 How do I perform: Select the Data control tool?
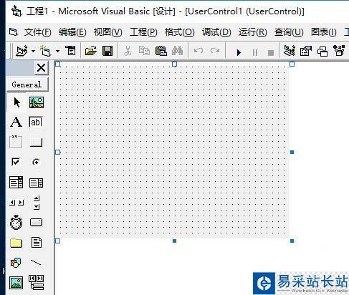[x=36, y=283]
